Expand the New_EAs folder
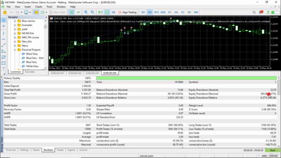The height and width of the screenshot is (158, 281). click(15, 42)
